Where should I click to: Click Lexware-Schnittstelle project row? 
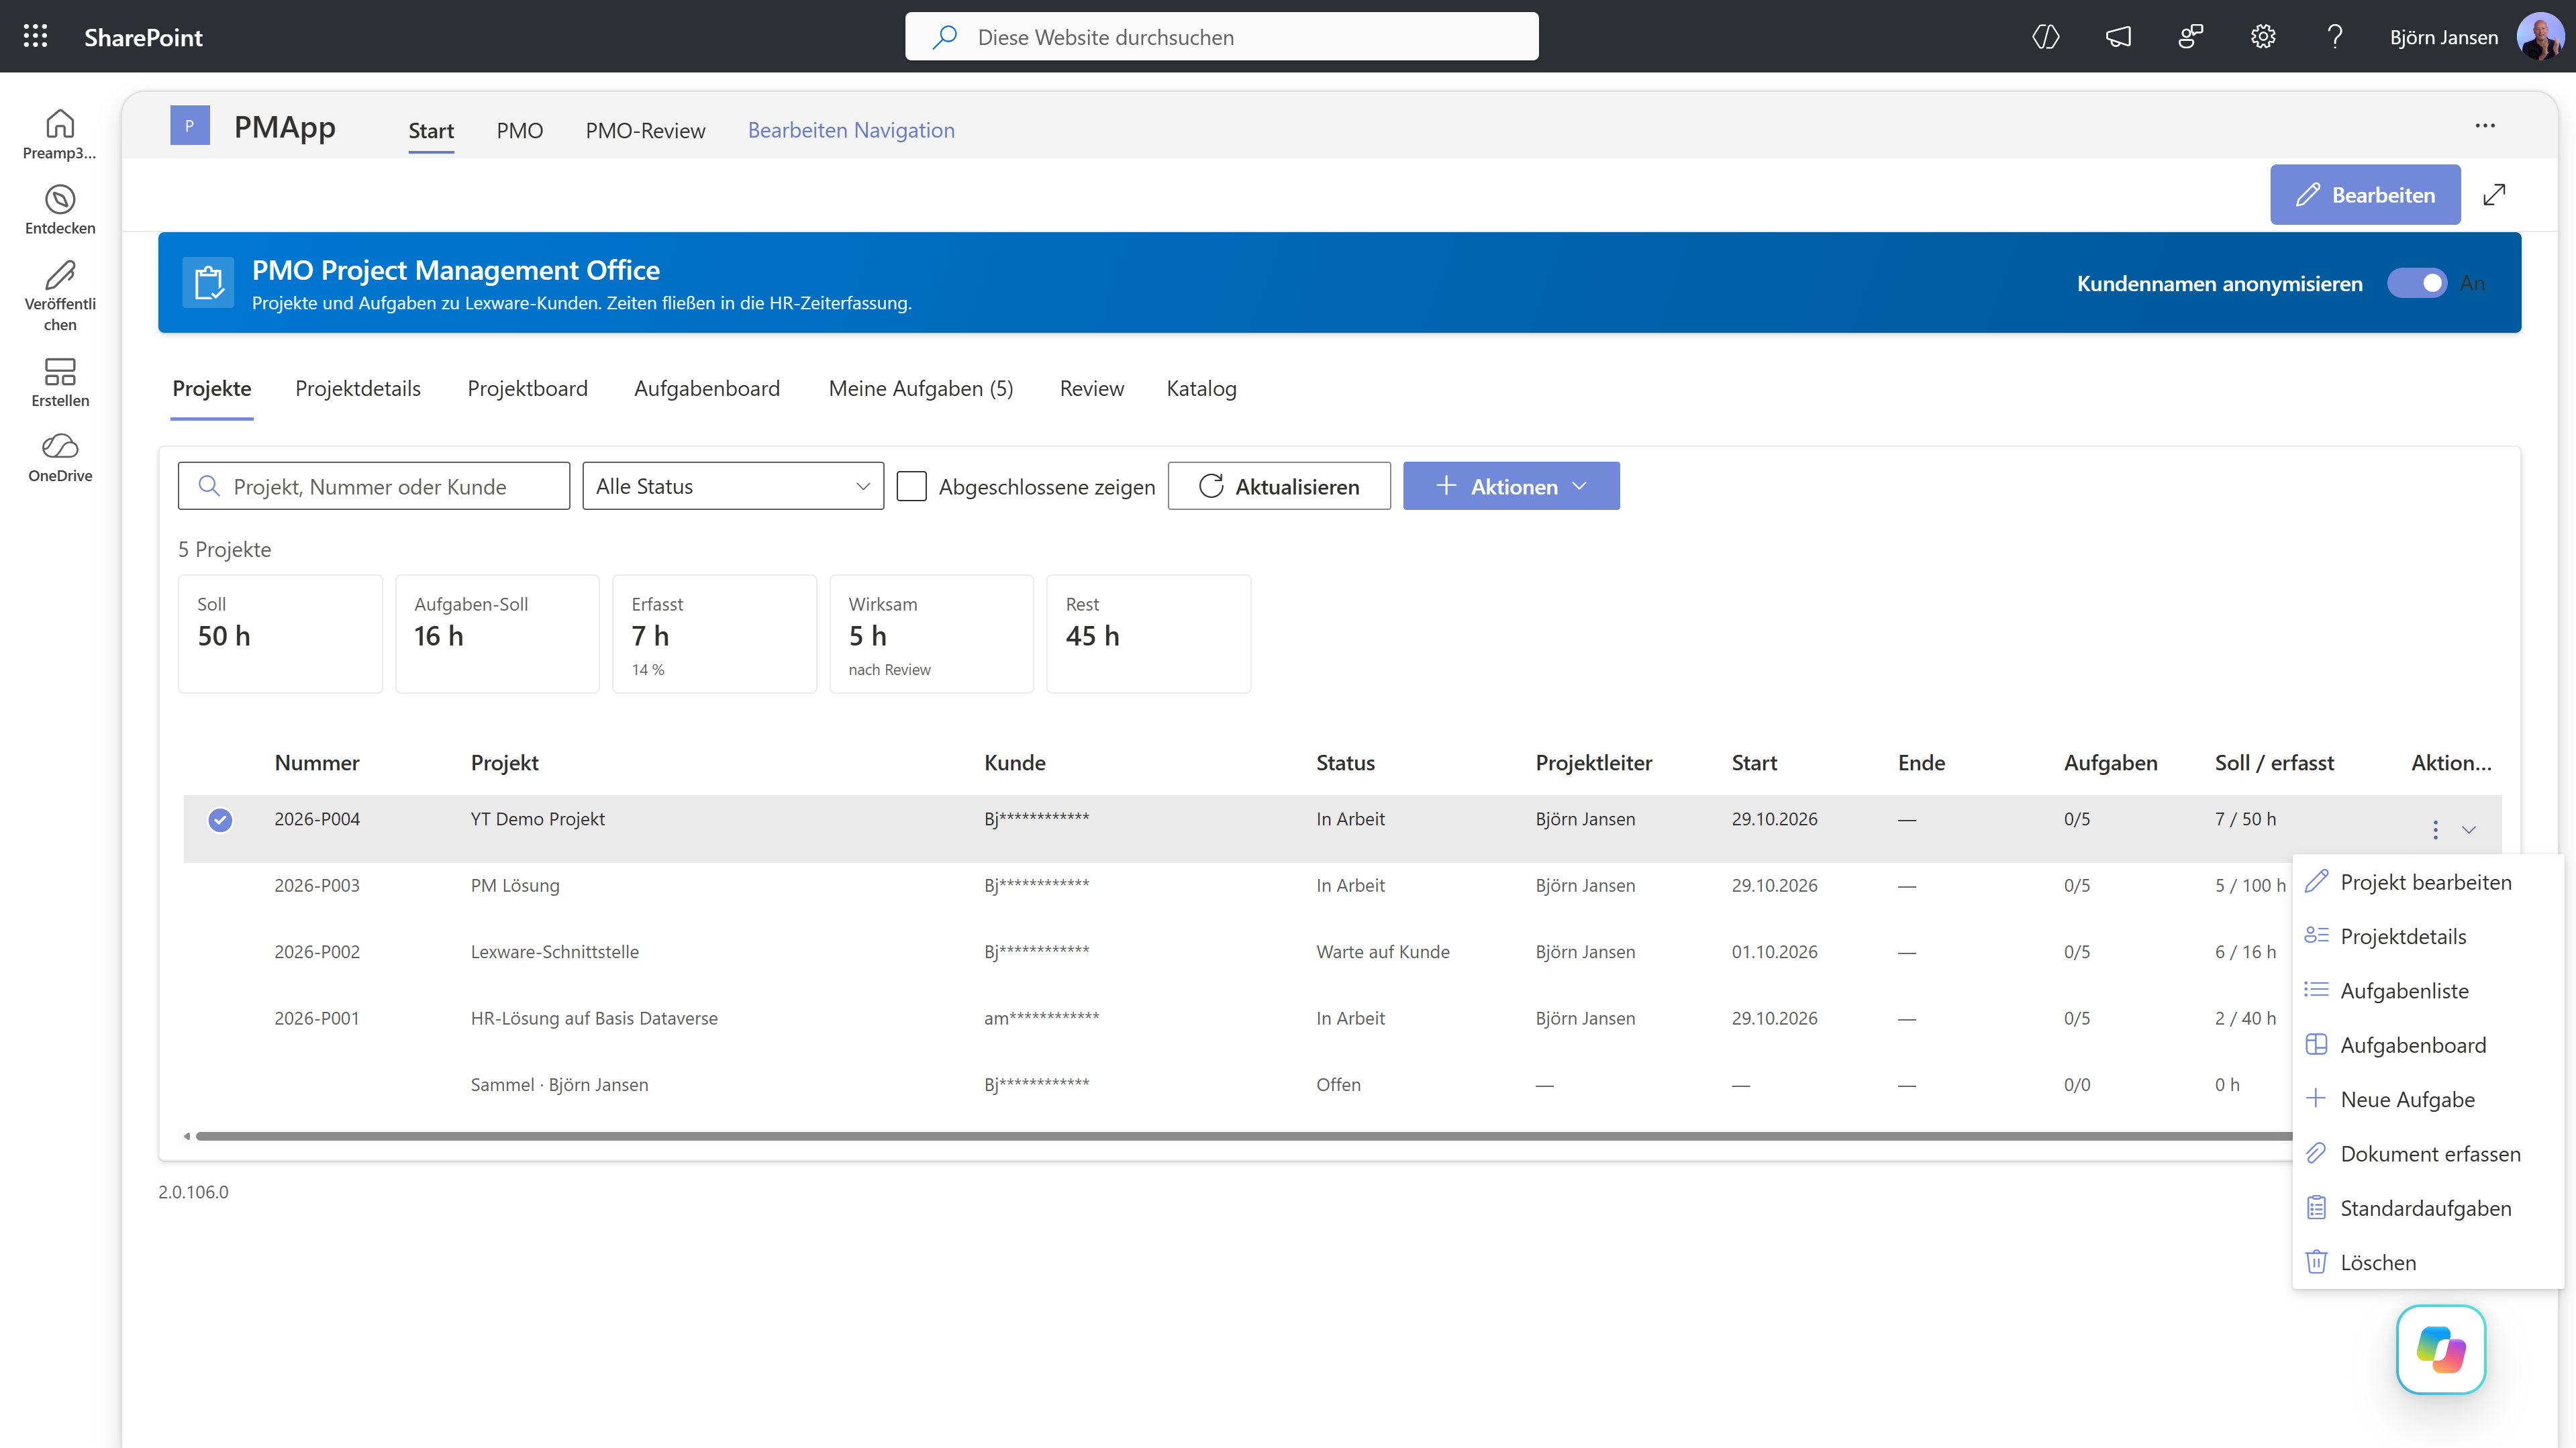pyautogui.click(x=1238, y=952)
